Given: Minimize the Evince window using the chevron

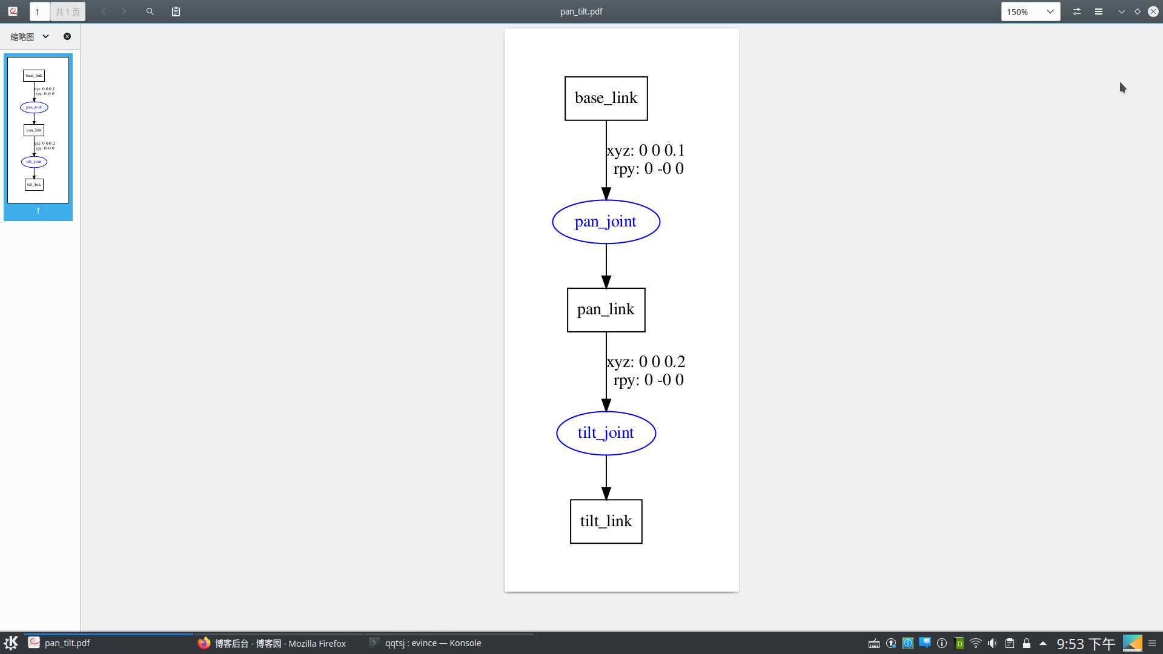Looking at the screenshot, I should pyautogui.click(x=1122, y=12).
